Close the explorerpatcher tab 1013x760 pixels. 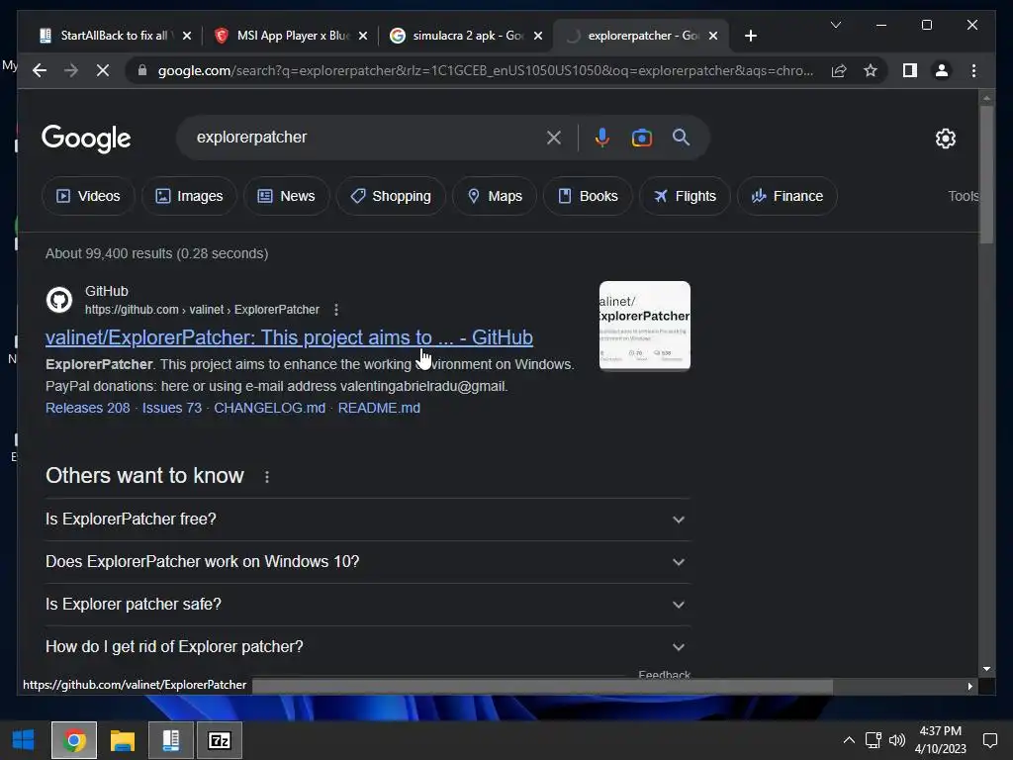point(712,36)
